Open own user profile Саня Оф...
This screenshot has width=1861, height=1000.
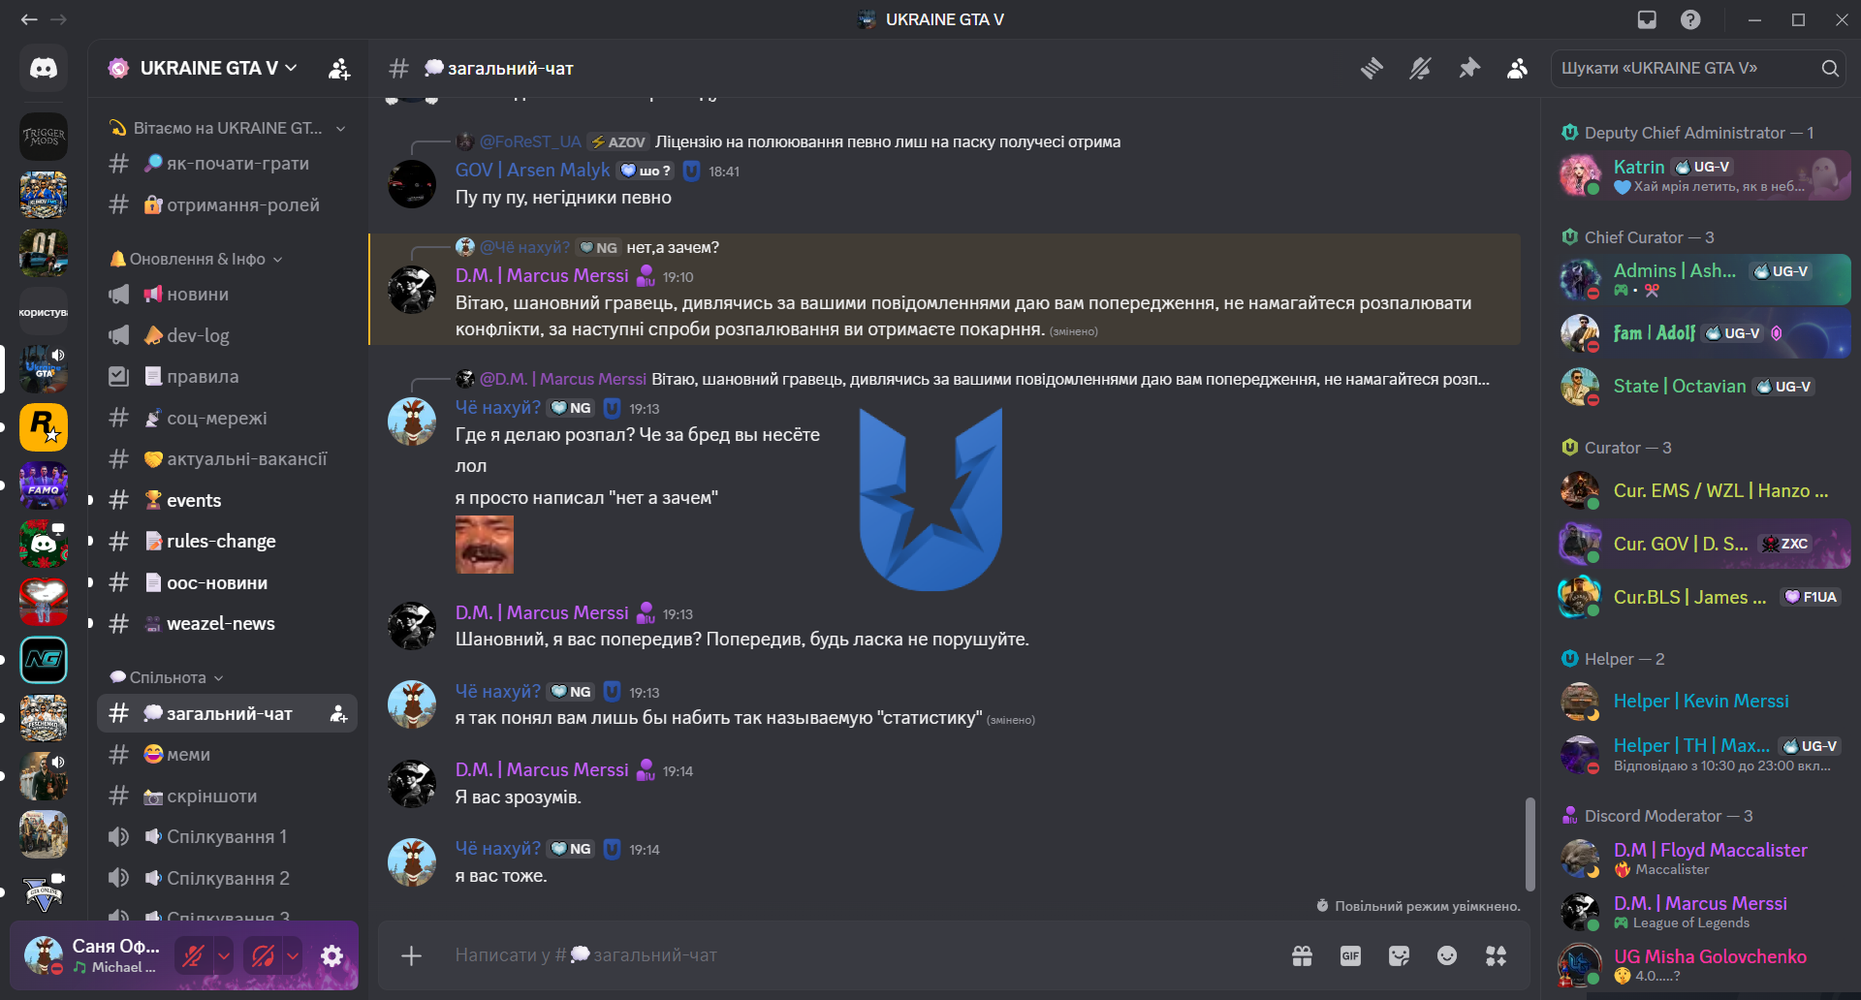tap(92, 955)
